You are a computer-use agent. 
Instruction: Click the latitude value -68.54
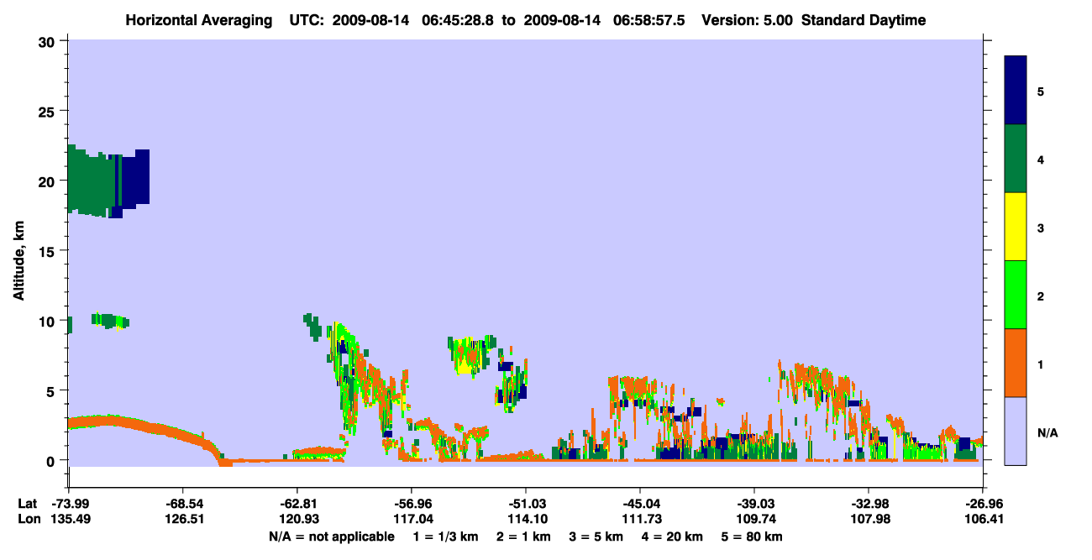[183, 503]
